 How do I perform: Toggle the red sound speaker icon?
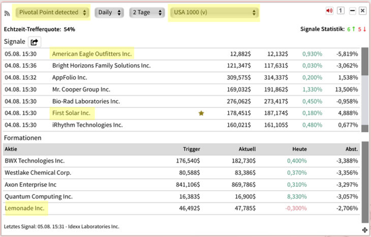tap(329, 11)
